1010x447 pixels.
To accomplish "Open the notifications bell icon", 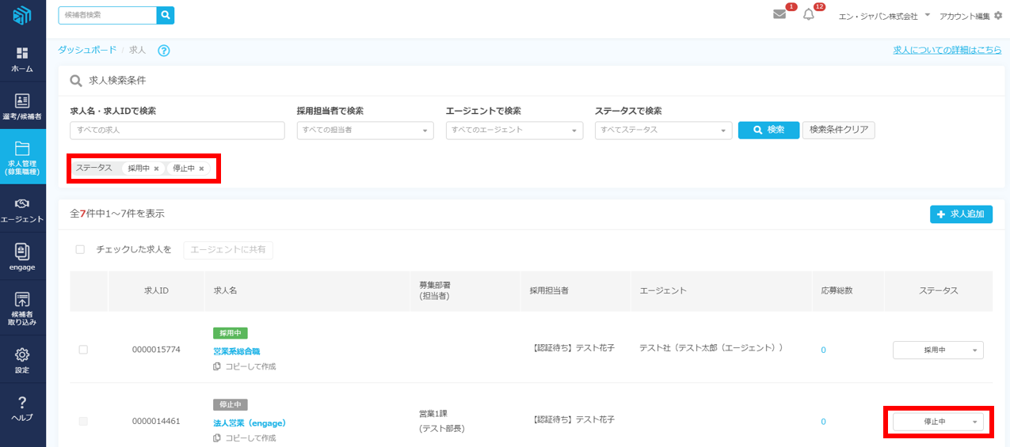I will [x=808, y=15].
